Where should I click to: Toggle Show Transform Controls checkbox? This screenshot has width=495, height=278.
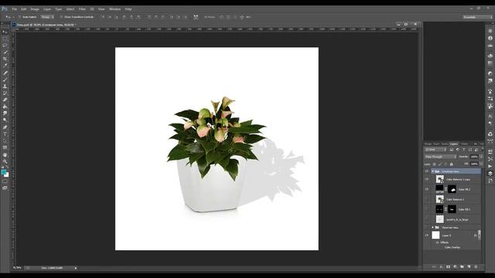(x=61, y=17)
